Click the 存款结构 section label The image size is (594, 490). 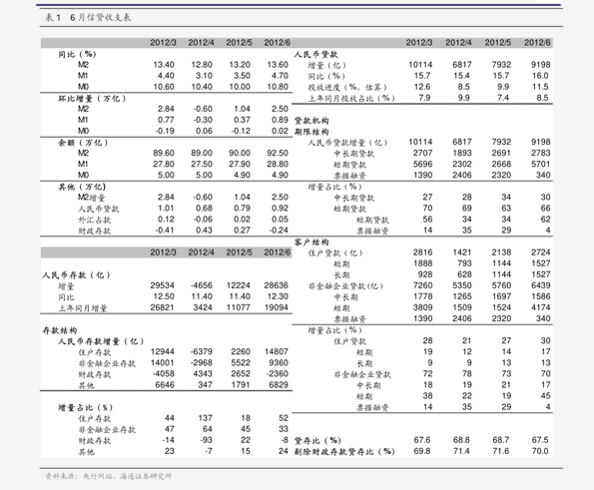click(59, 330)
